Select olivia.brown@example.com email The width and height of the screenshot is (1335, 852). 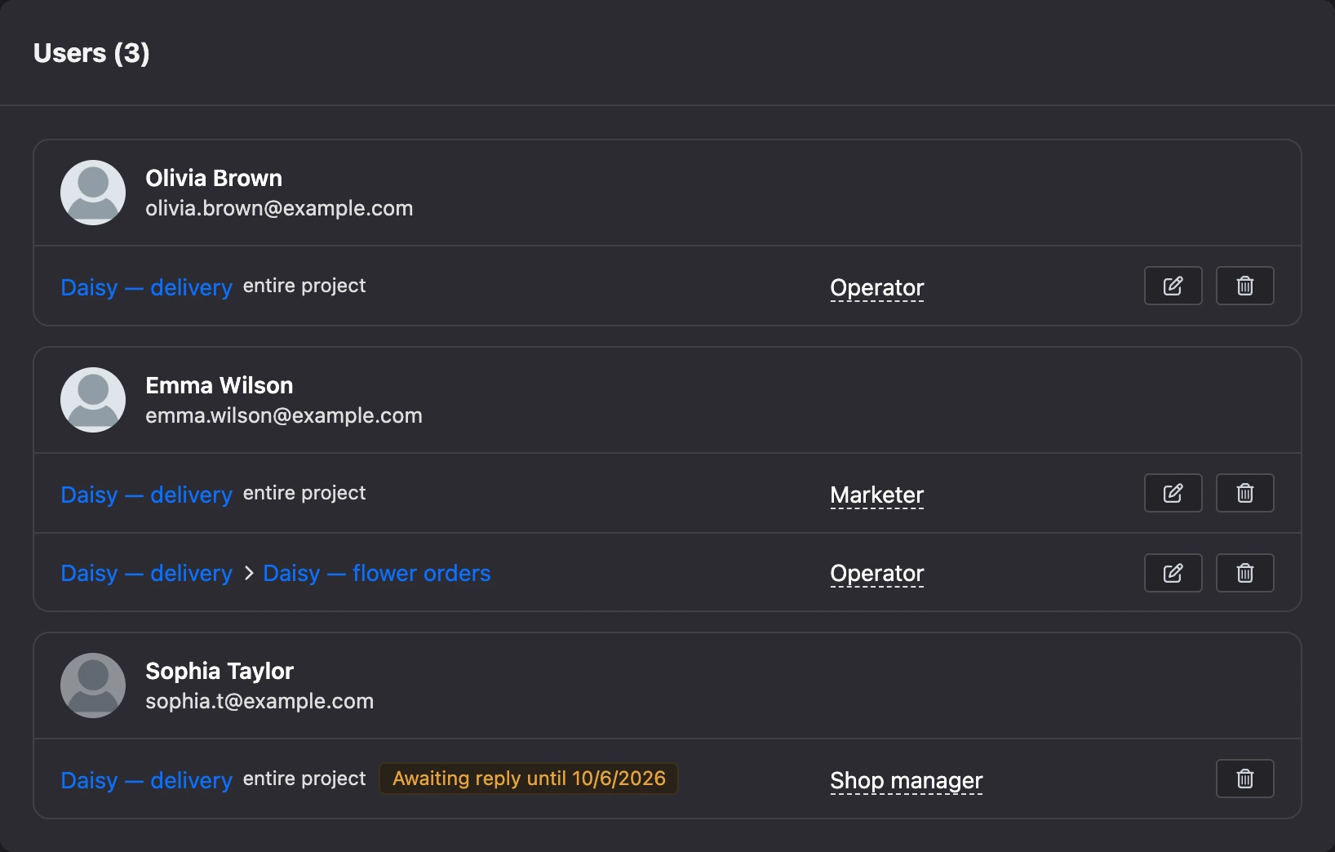[x=279, y=208]
